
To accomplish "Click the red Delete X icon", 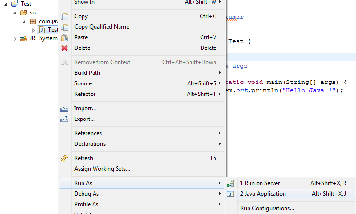I will click(x=64, y=48).
